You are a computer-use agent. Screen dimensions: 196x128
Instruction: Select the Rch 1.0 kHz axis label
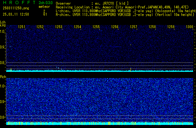(2, 86)
